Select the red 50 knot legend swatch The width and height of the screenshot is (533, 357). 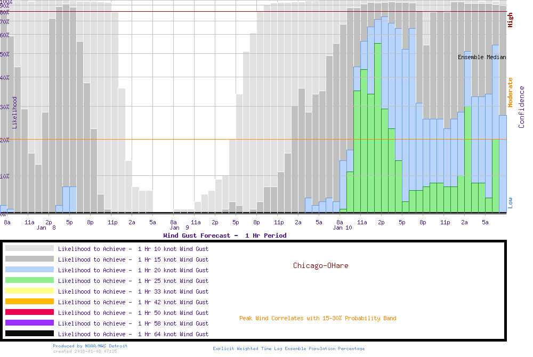coord(29,312)
